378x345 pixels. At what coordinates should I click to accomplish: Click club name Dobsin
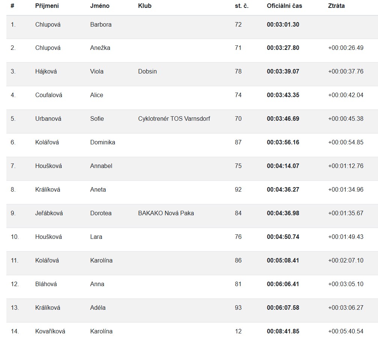click(148, 72)
